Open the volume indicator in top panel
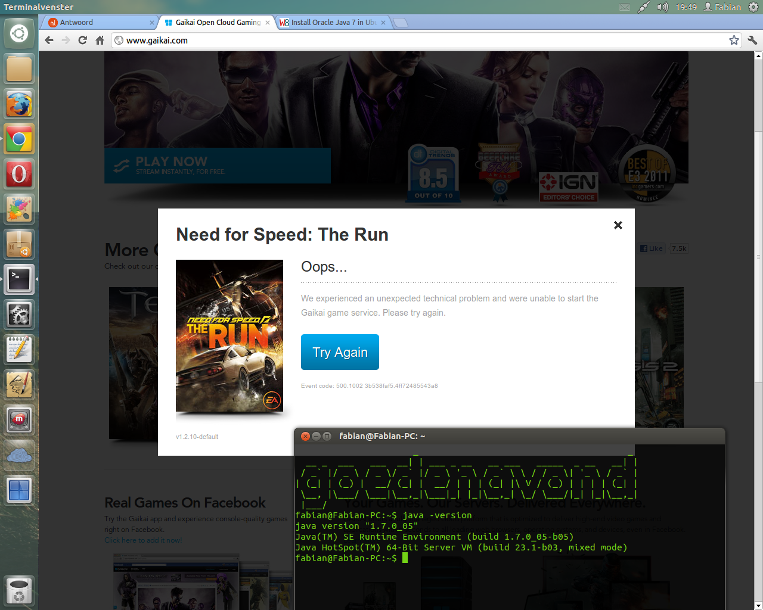Viewport: 763px width, 610px height. point(663,7)
